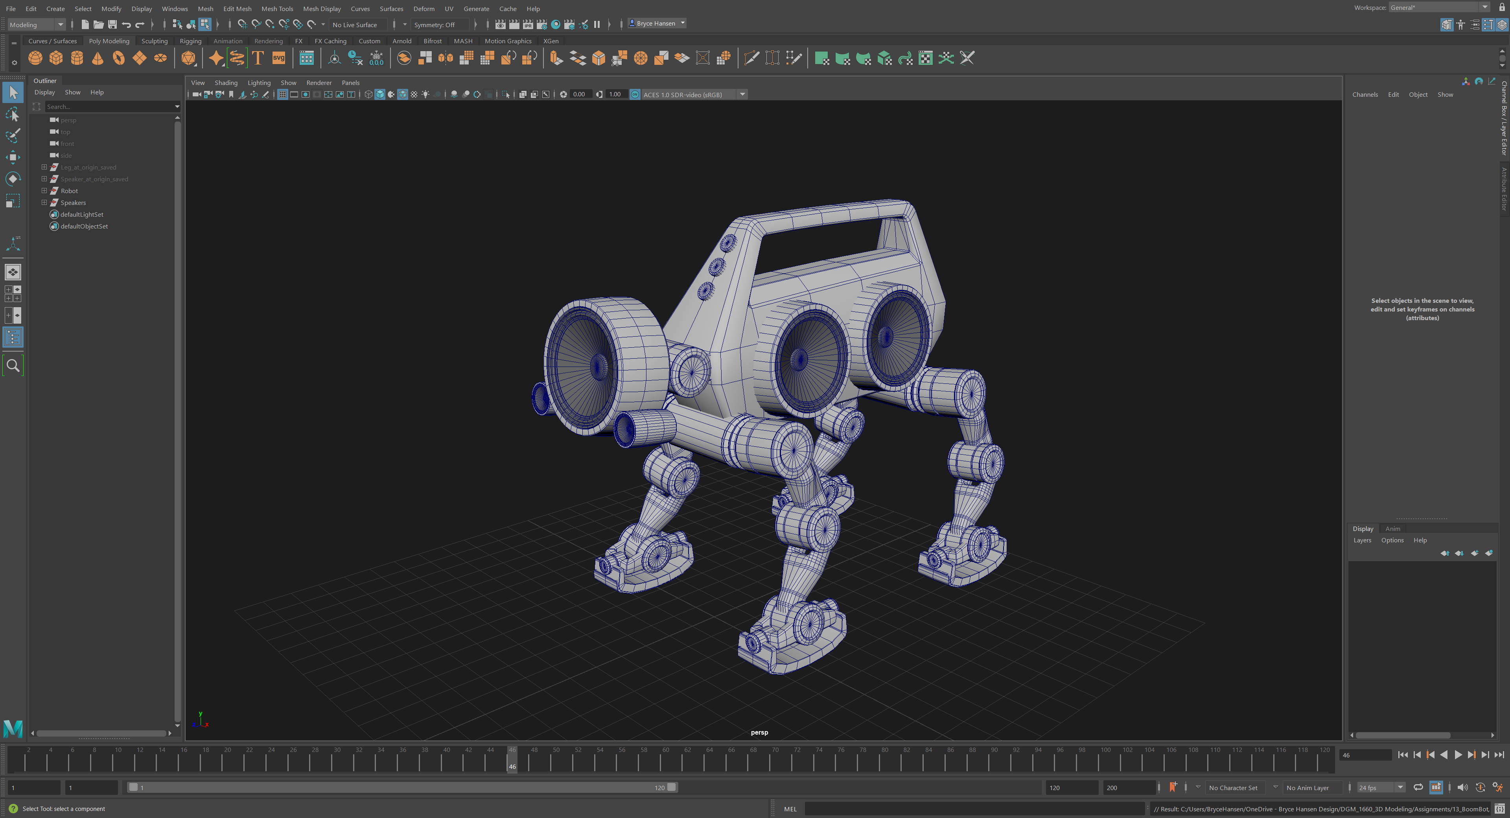Select the Move tool in the toolbox
The width and height of the screenshot is (1510, 818).
click(x=13, y=157)
